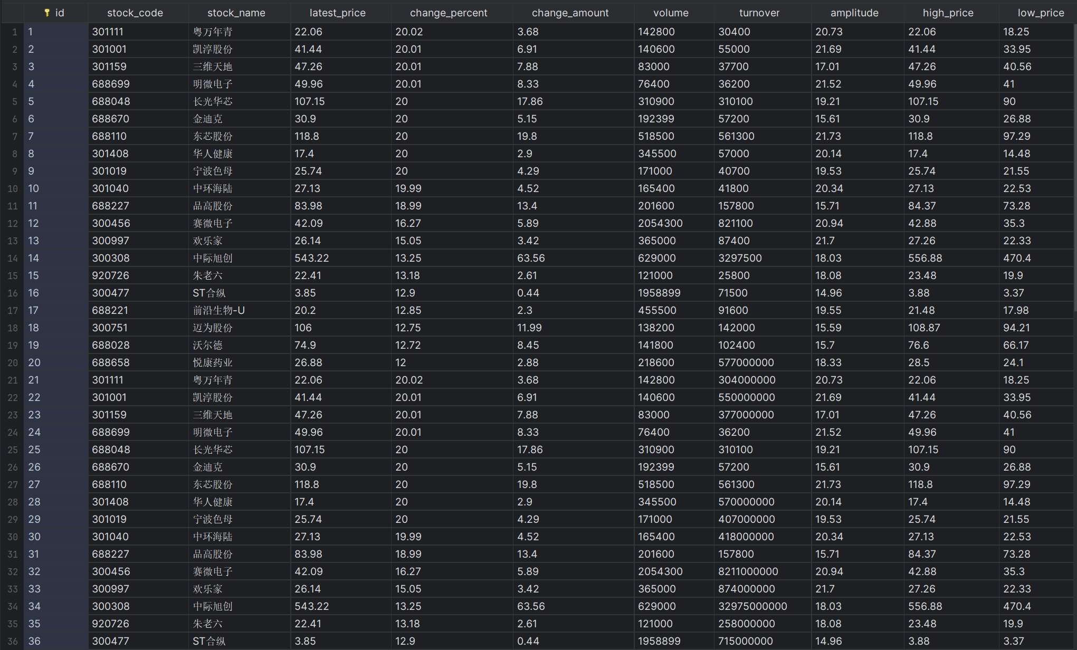1077x650 pixels.
Task: Click stock_name cell 前沿生物-U in row 17
Action: pyautogui.click(x=218, y=310)
